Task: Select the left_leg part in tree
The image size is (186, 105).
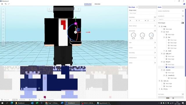Action: (165, 89)
